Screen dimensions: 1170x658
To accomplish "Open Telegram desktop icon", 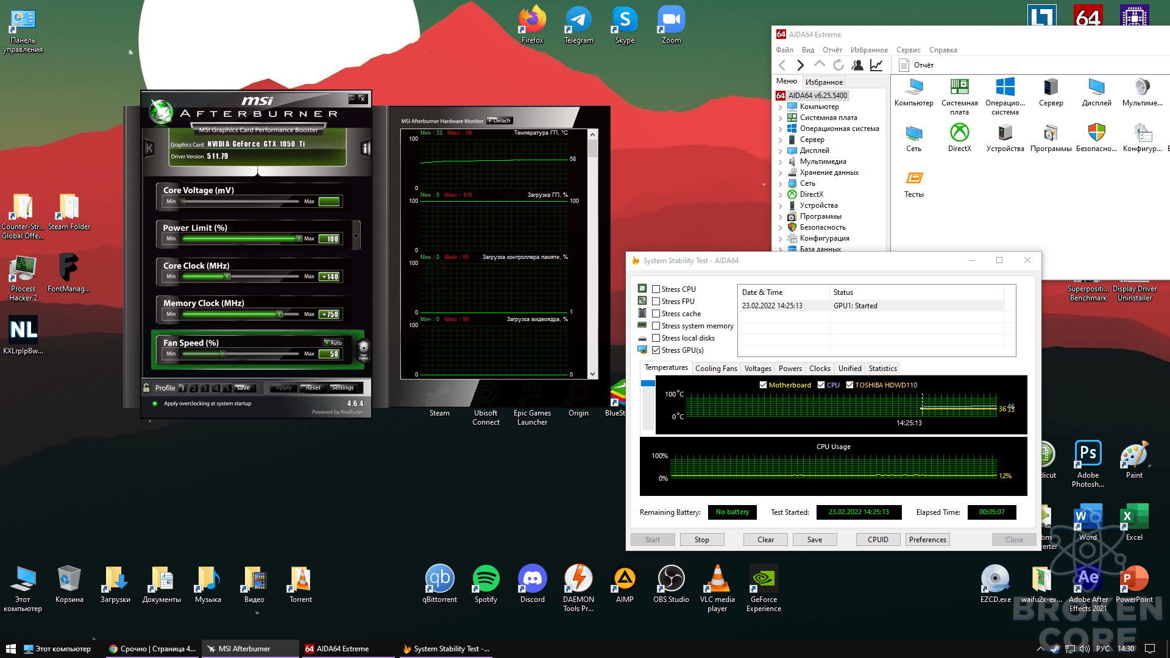I will pos(578,25).
